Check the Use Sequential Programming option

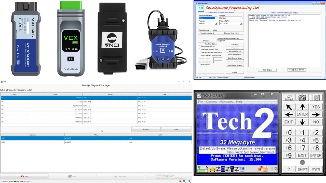(199, 52)
